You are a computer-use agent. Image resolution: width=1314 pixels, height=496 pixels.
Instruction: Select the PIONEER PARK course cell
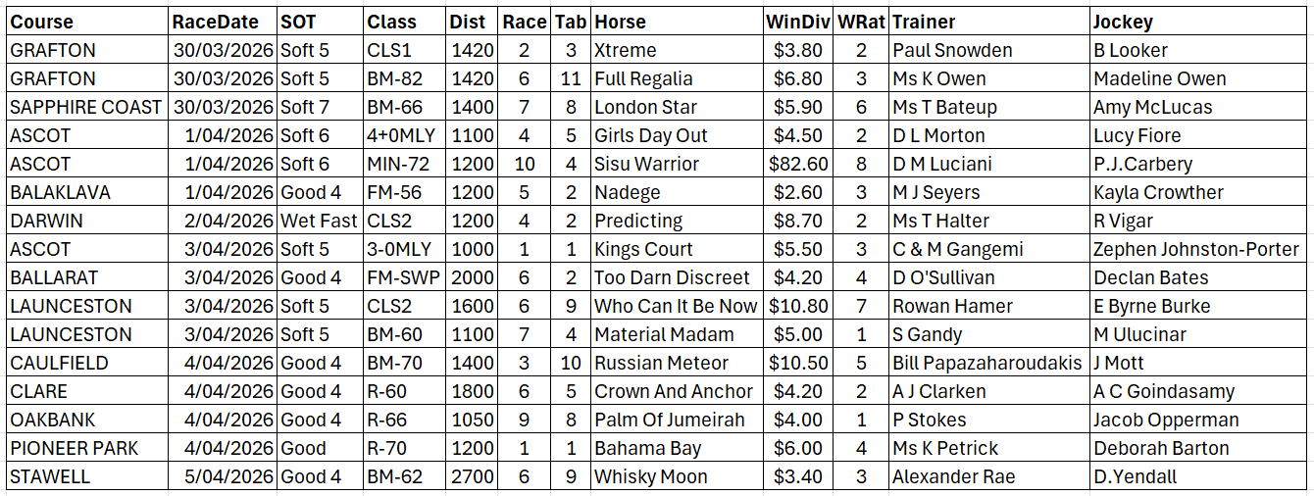click(75, 448)
